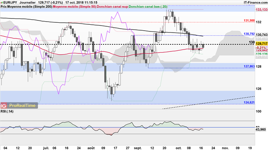Click the 08 date axis label
The height and width of the screenshot is (150, 268).
pos(189,148)
